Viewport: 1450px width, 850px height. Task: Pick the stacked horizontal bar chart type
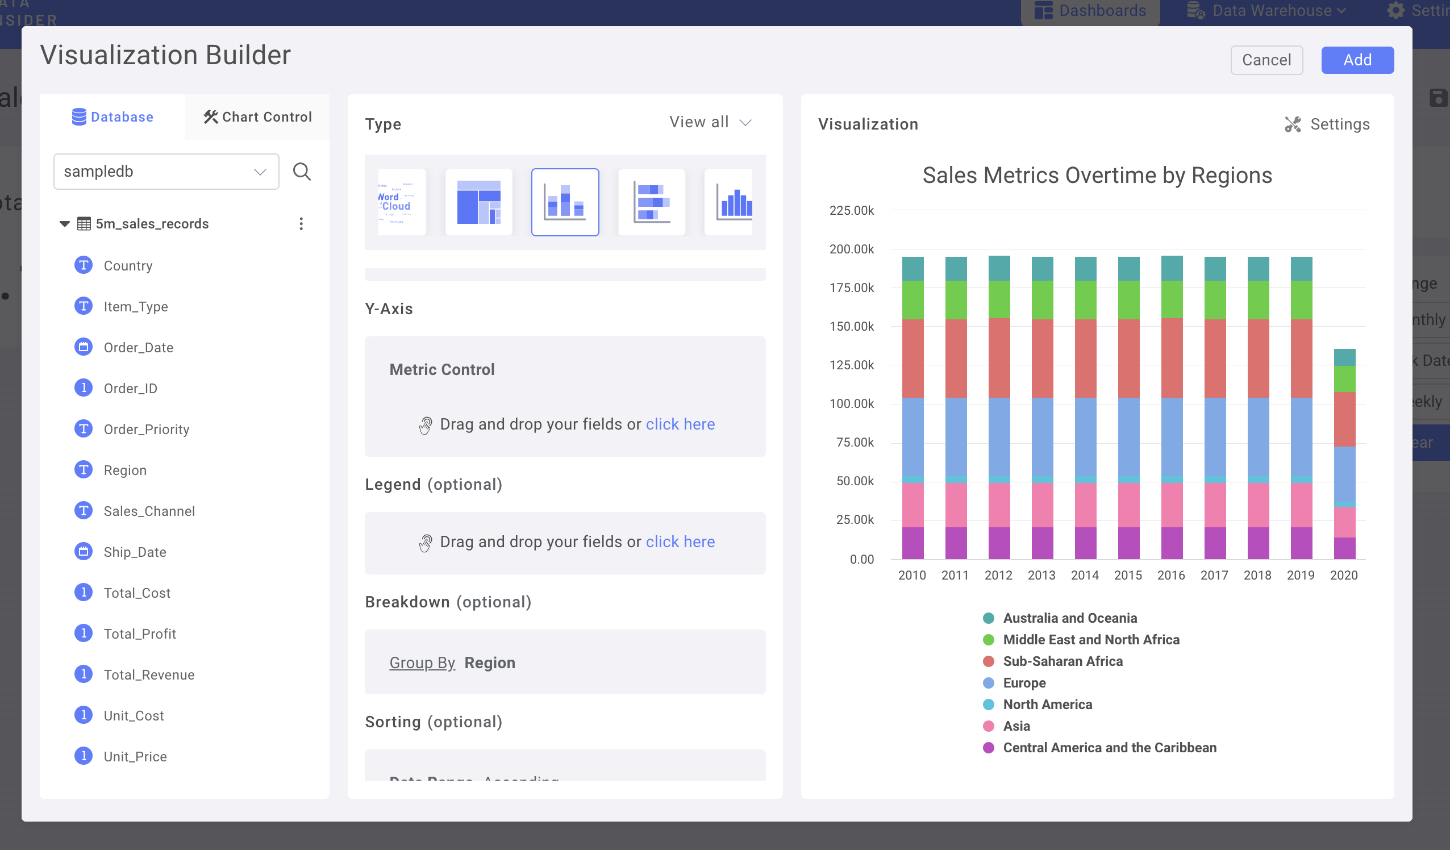pos(651,202)
